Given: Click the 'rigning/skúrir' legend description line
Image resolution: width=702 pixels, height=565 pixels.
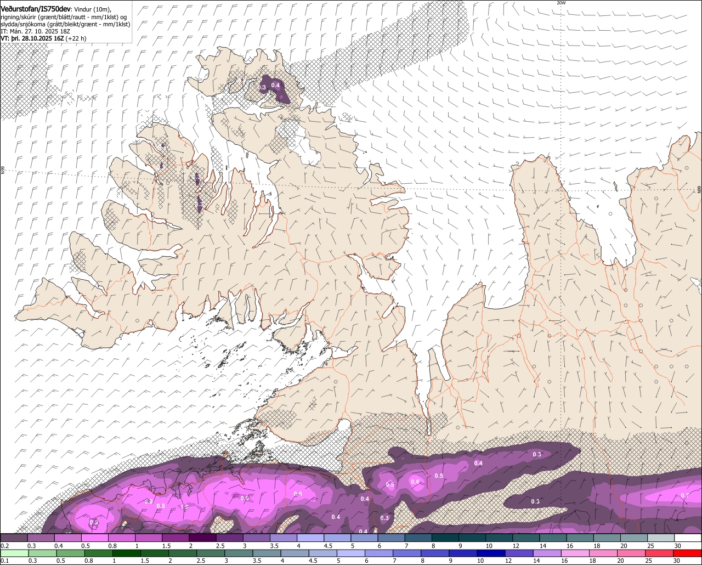Looking at the screenshot, I should (x=64, y=17).
